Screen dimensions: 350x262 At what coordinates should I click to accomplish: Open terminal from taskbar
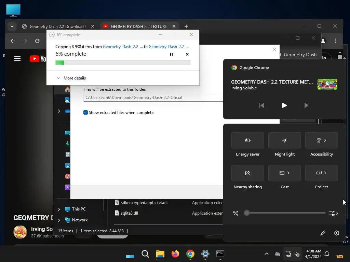(x=220, y=254)
